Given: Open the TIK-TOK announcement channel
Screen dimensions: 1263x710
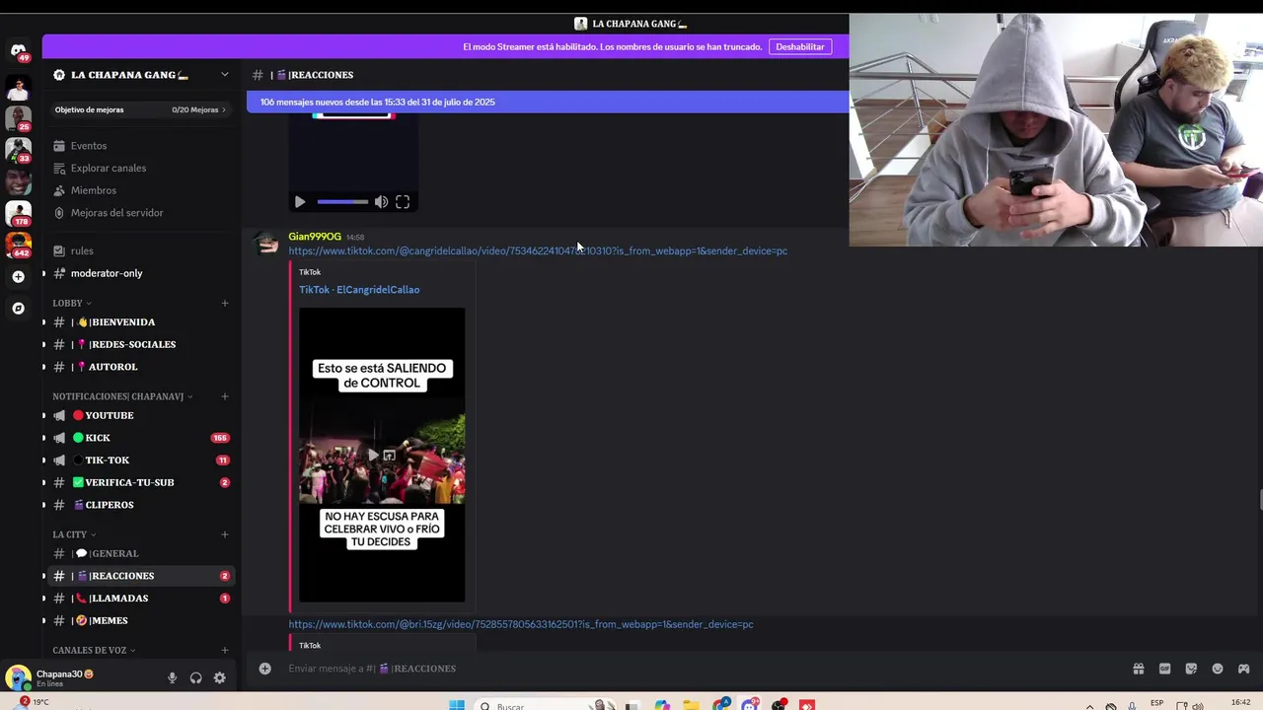Looking at the screenshot, I should [x=140, y=461].
